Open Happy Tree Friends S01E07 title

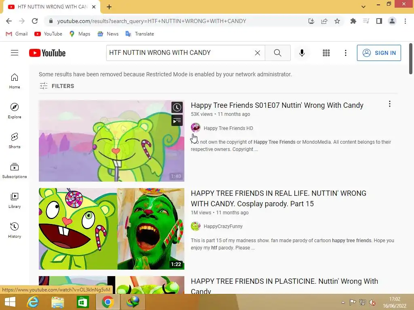click(277, 105)
